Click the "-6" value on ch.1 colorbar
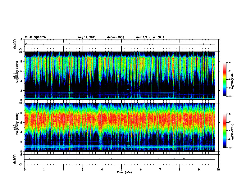Viewport: 246px width, 190px height. tap(229, 62)
